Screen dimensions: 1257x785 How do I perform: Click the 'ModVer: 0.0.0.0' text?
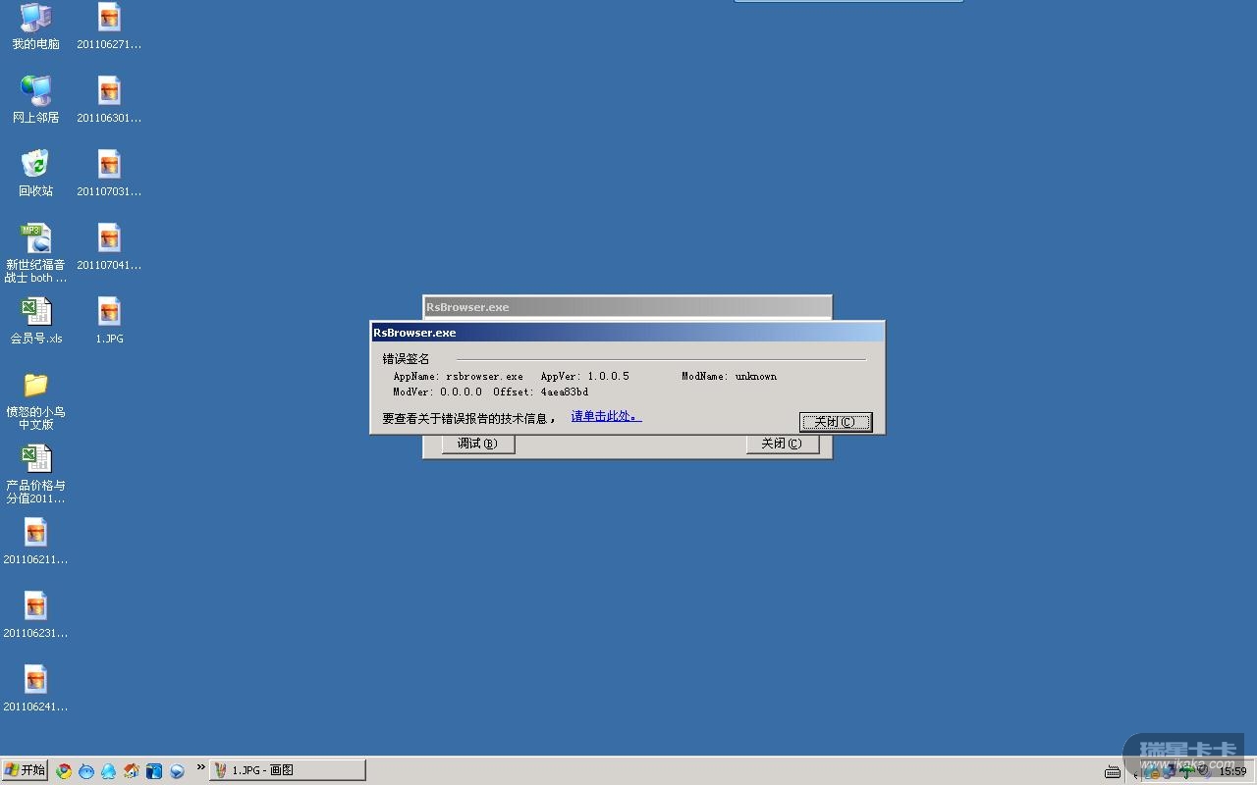[x=438, y=392]
